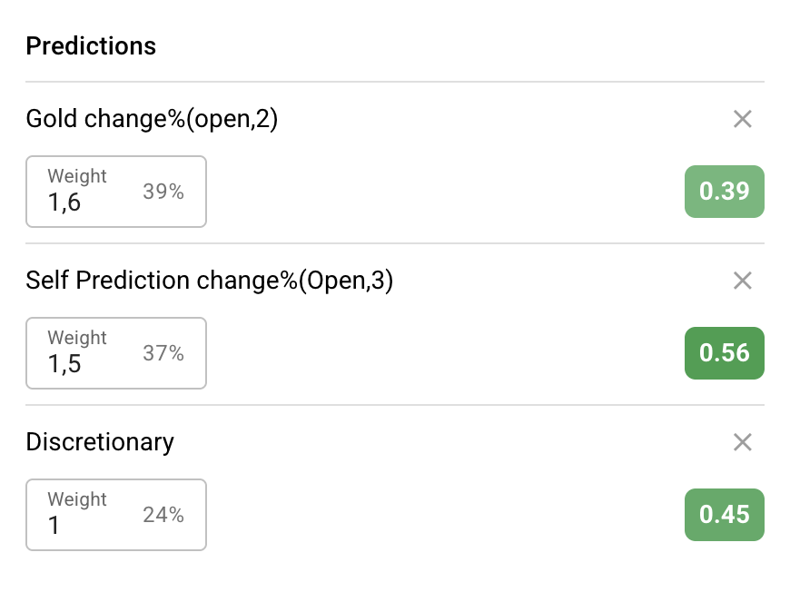790x592 pixels.
Task: Click the 0.45 score badge
Action: [724, 515]
